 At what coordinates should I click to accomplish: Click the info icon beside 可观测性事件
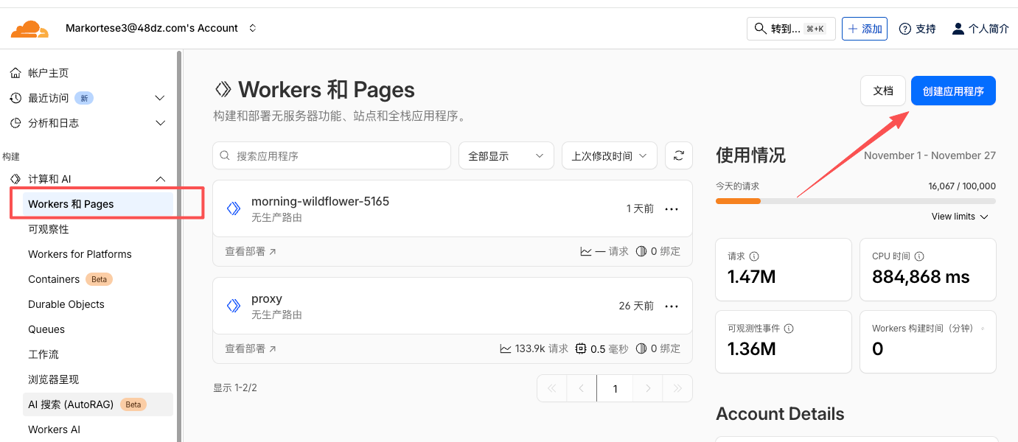[x=788, y=329]
